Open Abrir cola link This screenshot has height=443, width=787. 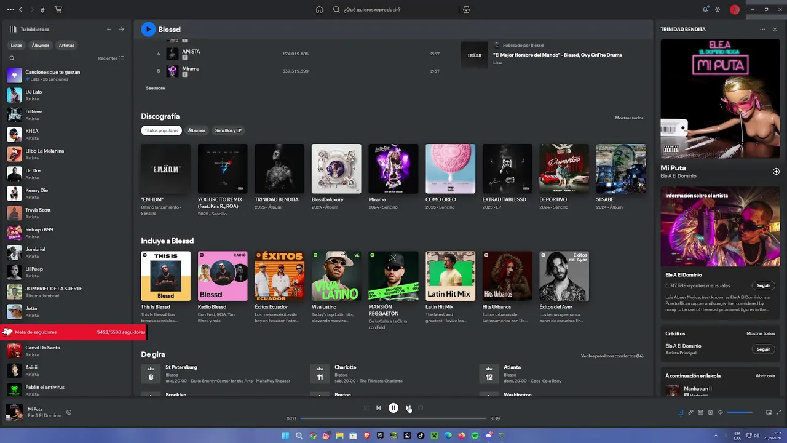765,375
